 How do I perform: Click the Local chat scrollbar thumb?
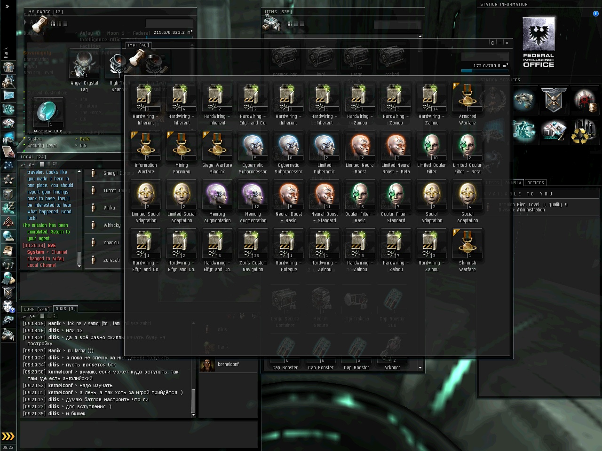[79, 258]
